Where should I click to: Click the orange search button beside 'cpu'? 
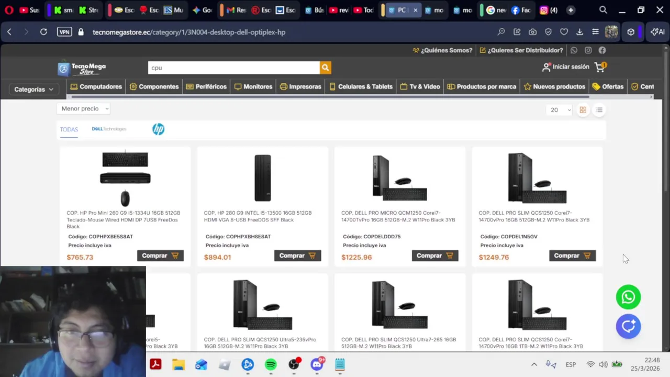pyautogui.click(x=325, y=68)
